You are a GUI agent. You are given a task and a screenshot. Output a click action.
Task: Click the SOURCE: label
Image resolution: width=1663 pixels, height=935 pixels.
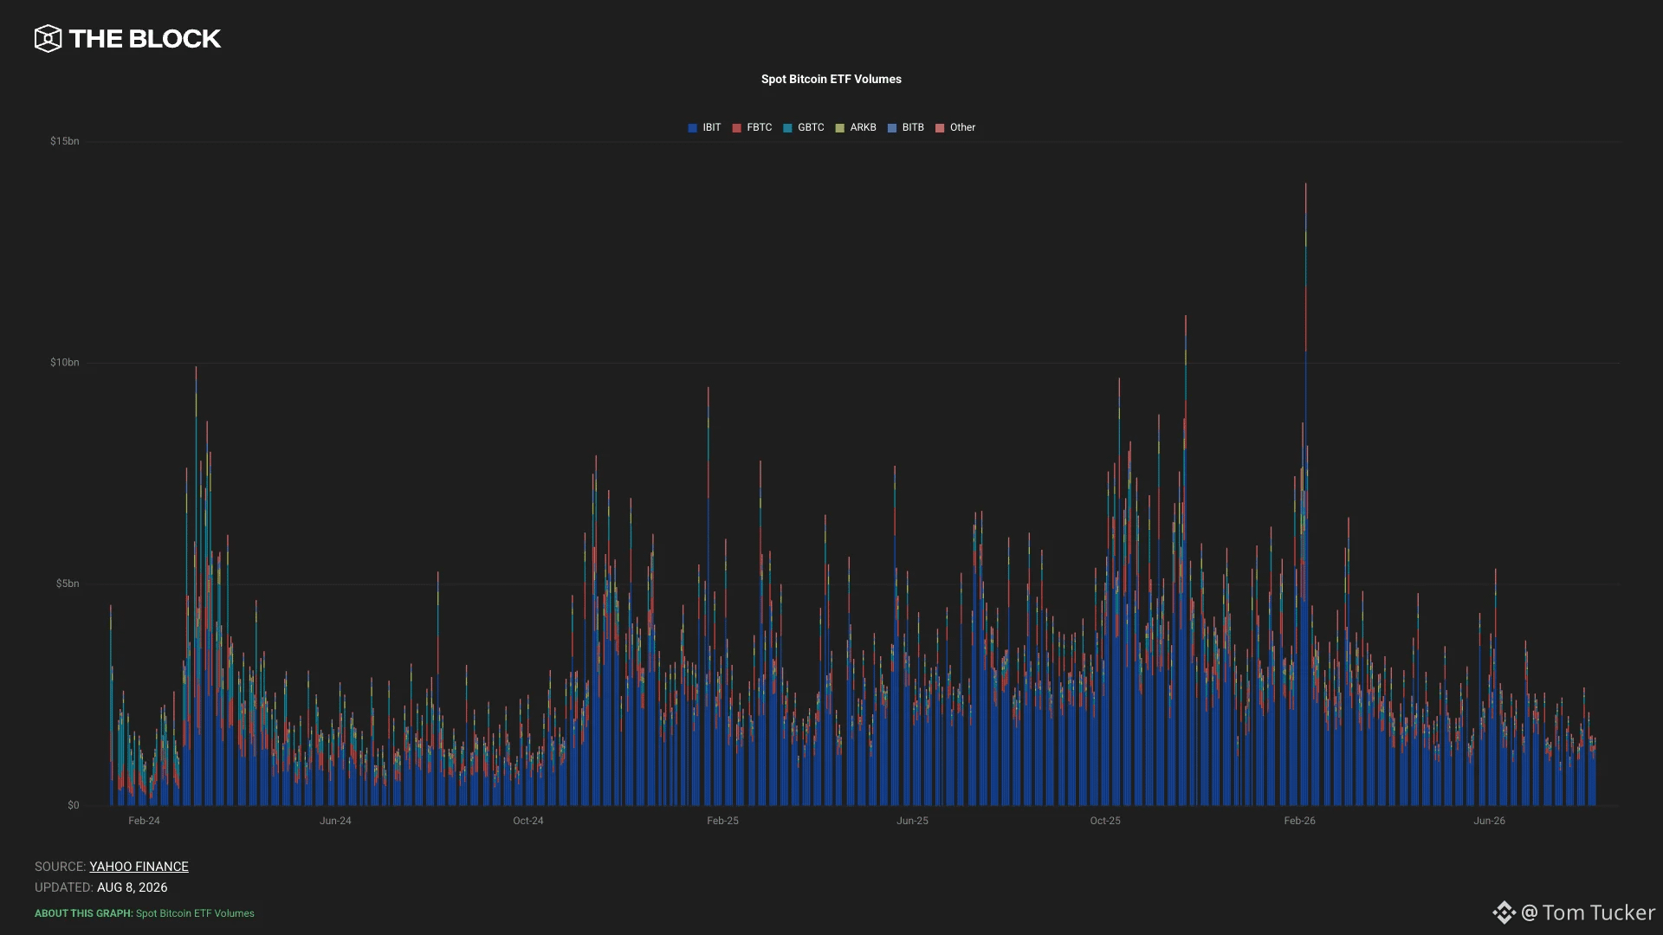tap(61, 867)
